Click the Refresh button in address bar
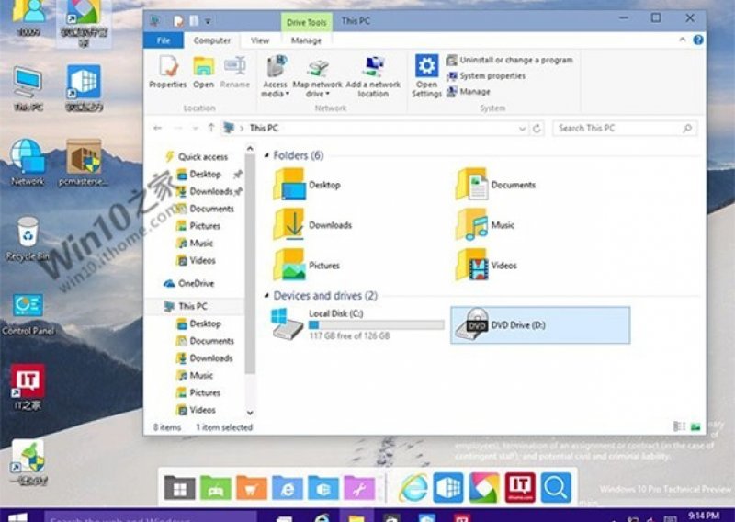This screenshot has width=735, height=522. pos(537,128)
